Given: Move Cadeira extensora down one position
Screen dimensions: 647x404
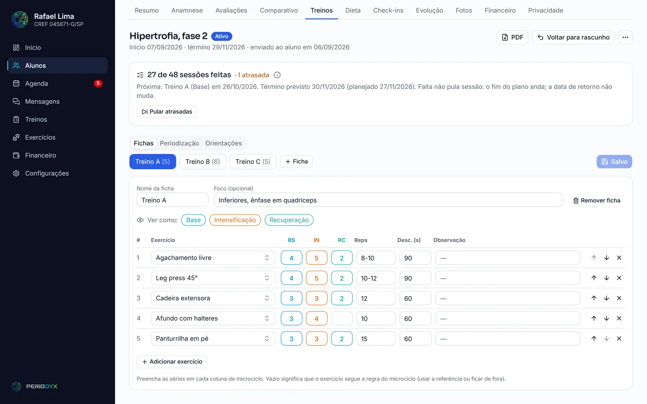Looking at the screenshot, I should pyautogui.click(x=607, y=298).
